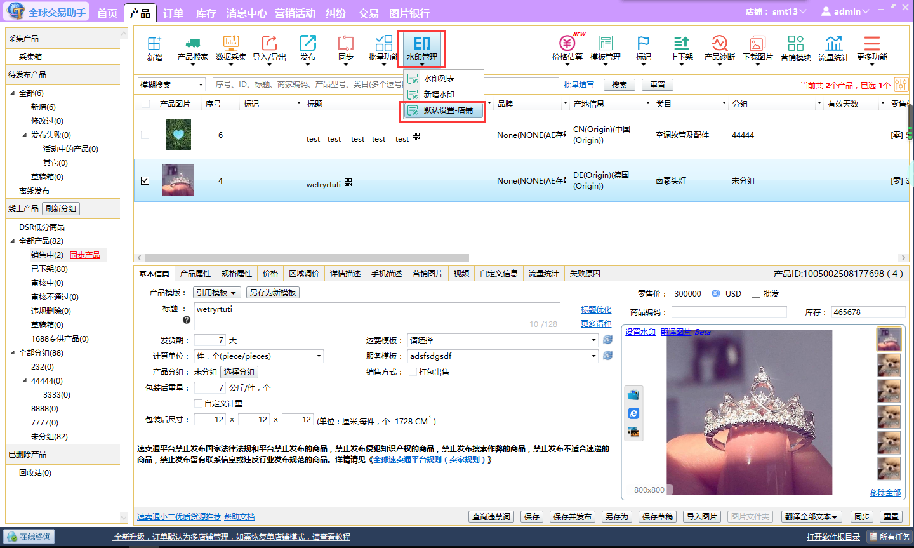Viewport: 914px width, 548px height.
Task: Switch to the 详情描述 tab
Action: [345, 273]
